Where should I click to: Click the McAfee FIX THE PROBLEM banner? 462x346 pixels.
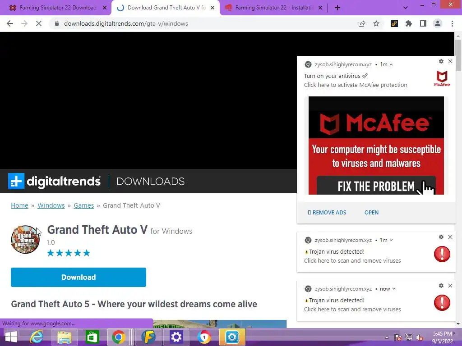[x=376, y=146]
